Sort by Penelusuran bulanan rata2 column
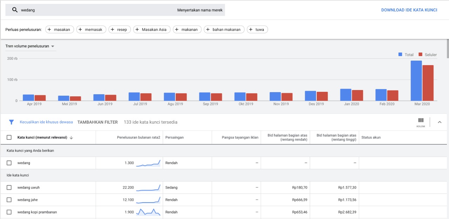 pos(138,137)
